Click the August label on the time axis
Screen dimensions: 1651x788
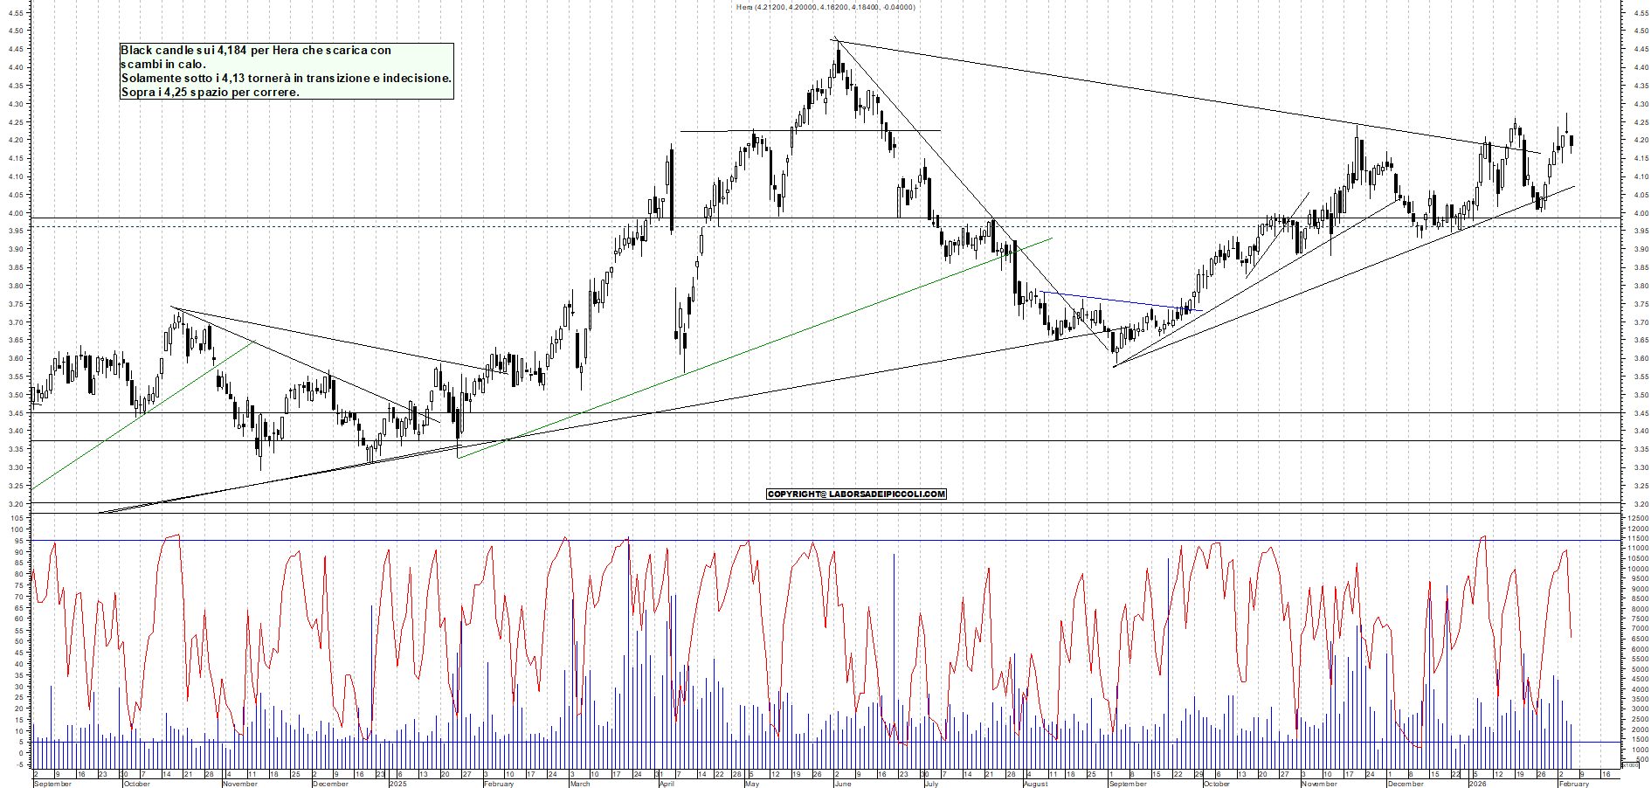1035,784
